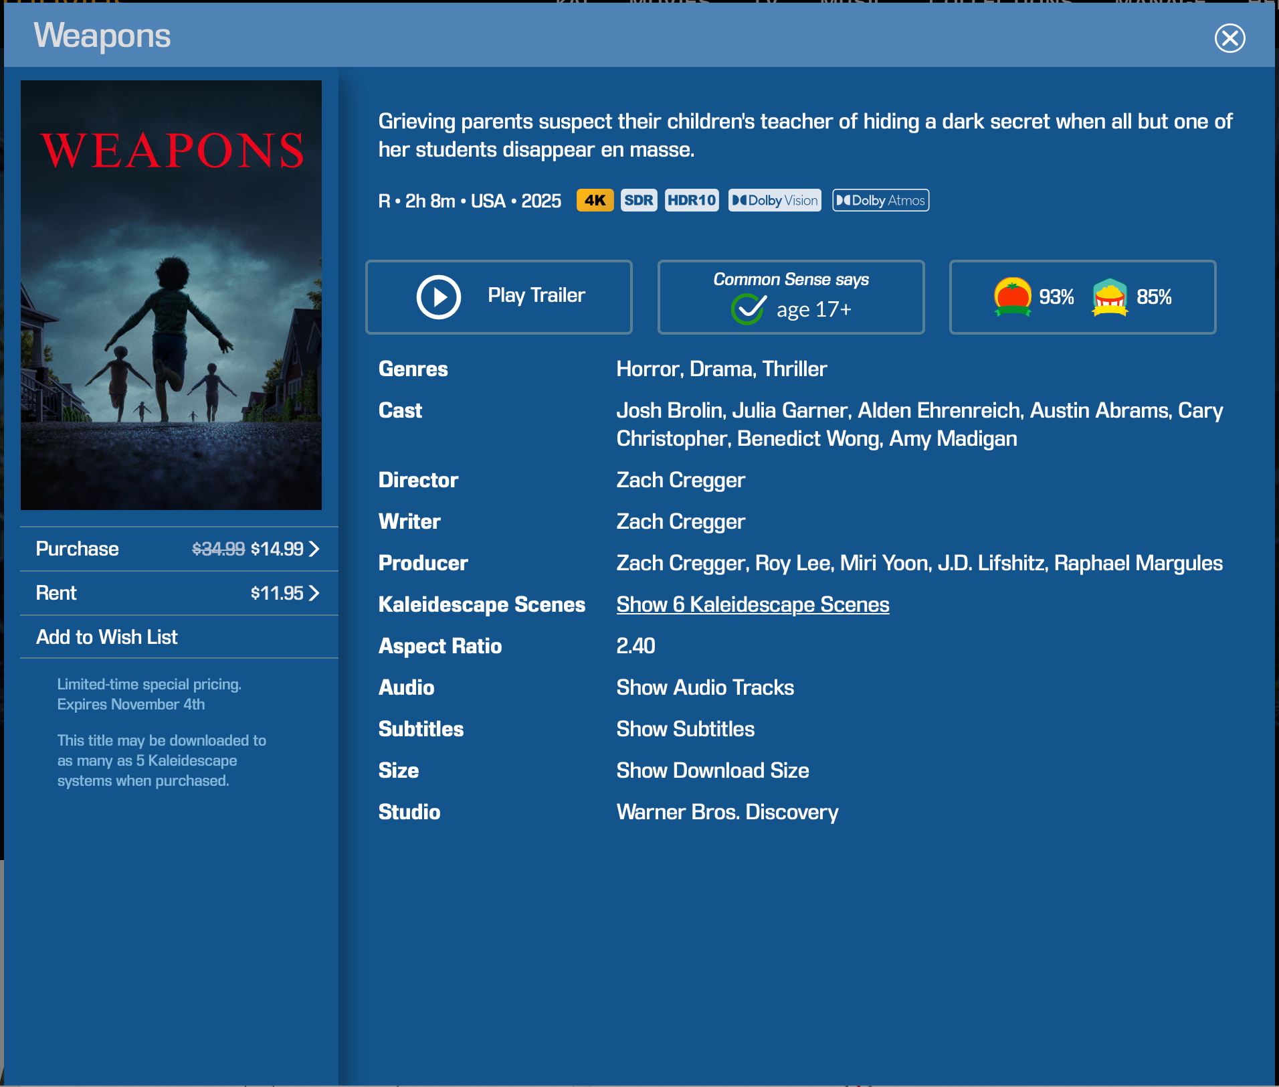Click the download limit notice text

point(161,760)
